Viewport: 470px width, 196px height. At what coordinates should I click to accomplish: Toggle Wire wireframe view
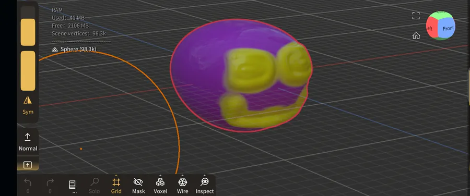click(183, 185)
